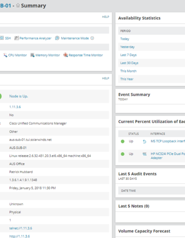
Task: Click the Event Summary heading
Action: 134,95
